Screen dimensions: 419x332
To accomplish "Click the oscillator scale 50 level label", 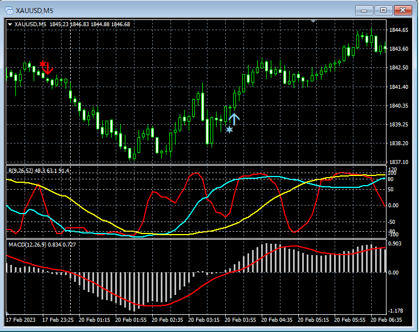I will (390, 190).
